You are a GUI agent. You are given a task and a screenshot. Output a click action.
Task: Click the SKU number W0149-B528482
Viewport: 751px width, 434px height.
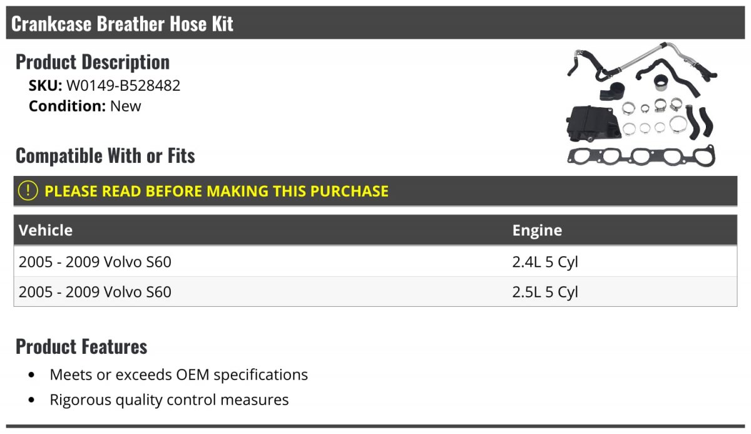[x=123, y=86]
